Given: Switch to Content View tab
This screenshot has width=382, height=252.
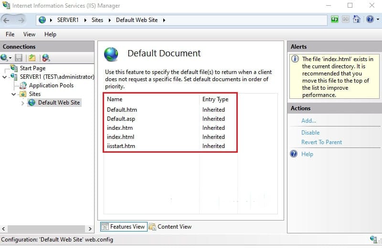Looking at the screenshot, I should pos(170,227).
